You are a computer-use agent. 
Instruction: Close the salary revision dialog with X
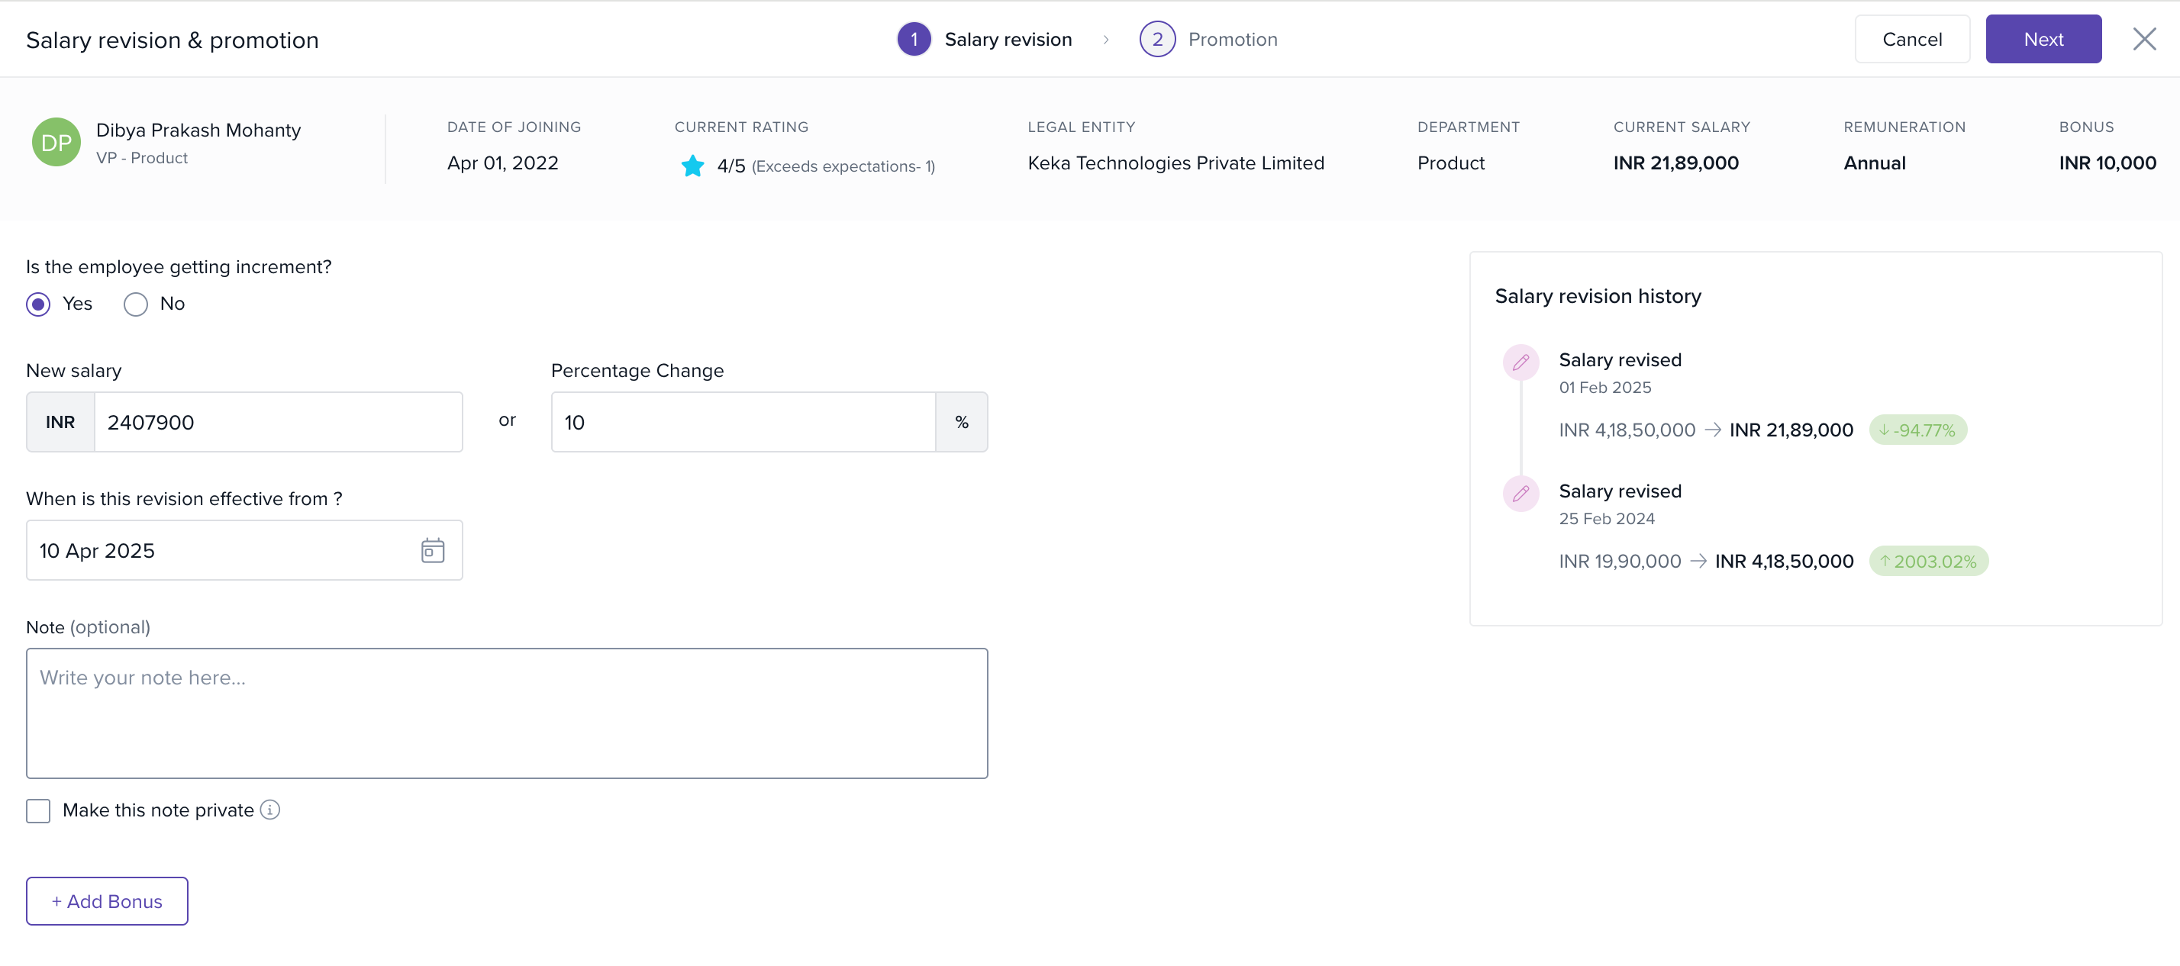(x=2143, y=39)
